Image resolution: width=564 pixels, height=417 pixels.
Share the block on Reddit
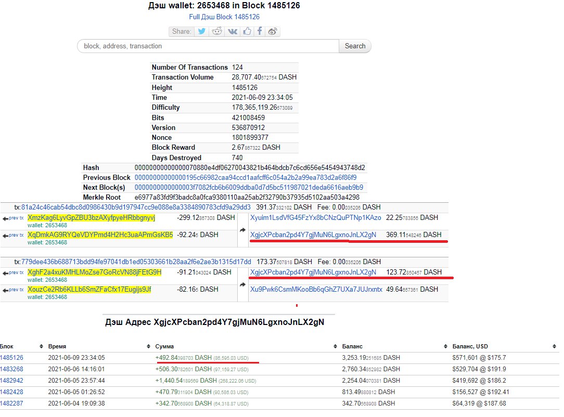click(x=217, y=31)
